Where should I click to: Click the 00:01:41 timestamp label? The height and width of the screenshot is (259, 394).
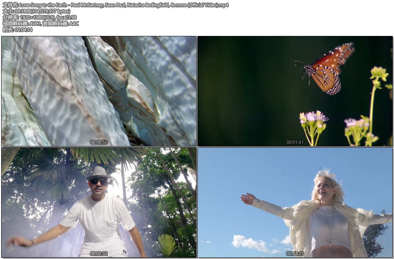pos(295,142)
